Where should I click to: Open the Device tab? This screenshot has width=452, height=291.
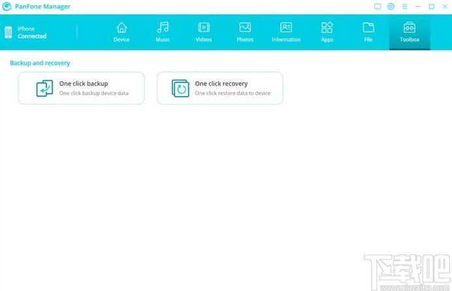[x=121, y=32]
